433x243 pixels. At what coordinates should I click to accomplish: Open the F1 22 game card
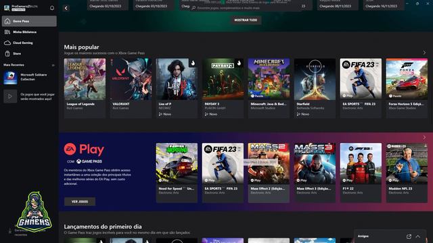361,173
